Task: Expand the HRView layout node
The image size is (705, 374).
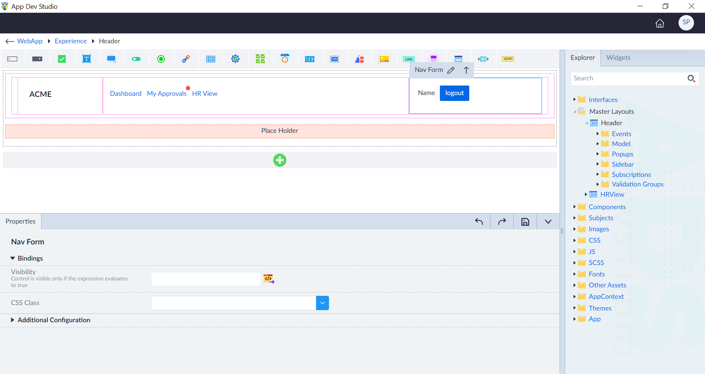Action: [x=586, y=194]
